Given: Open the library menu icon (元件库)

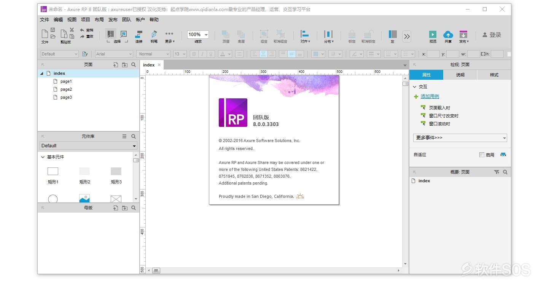Looking at the screenshot, I should point(124,136).
